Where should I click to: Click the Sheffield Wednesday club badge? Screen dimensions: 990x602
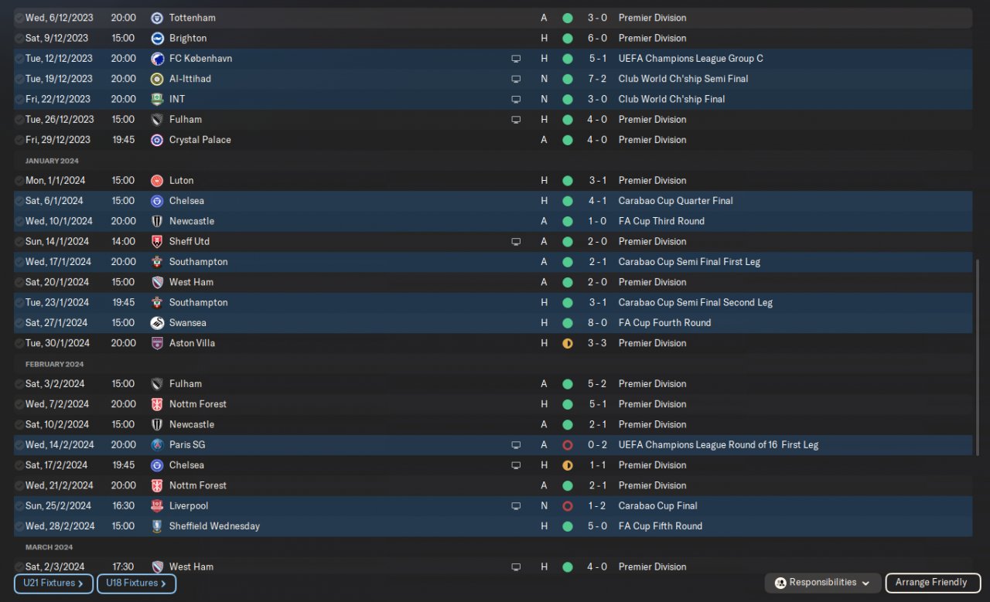[x=157, y=526]
